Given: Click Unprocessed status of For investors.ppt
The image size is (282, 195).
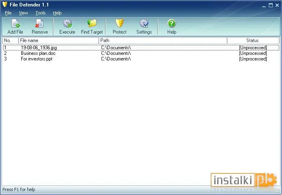Looking at the screenshot, I should (253, 59).
